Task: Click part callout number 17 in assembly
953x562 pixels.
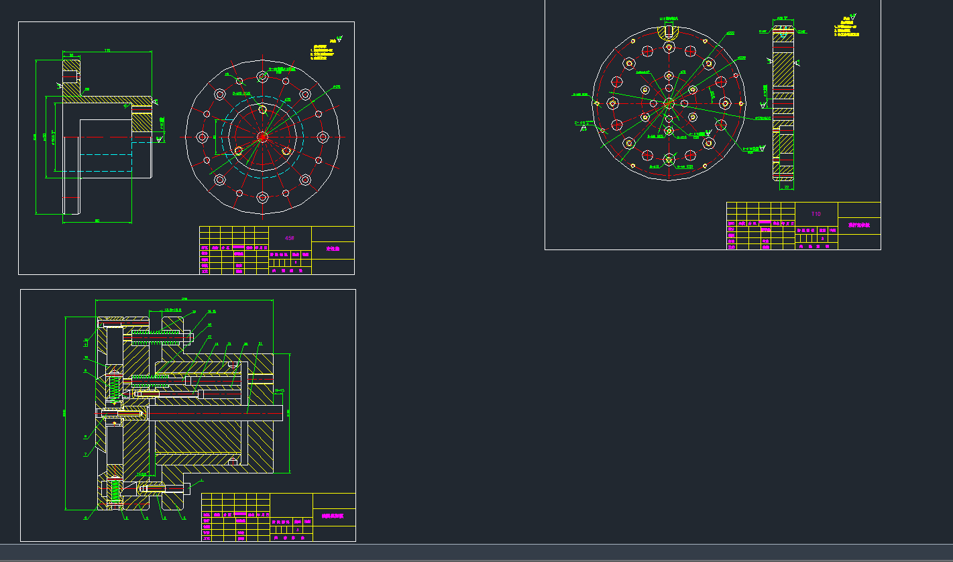Action: pos(210,337)
